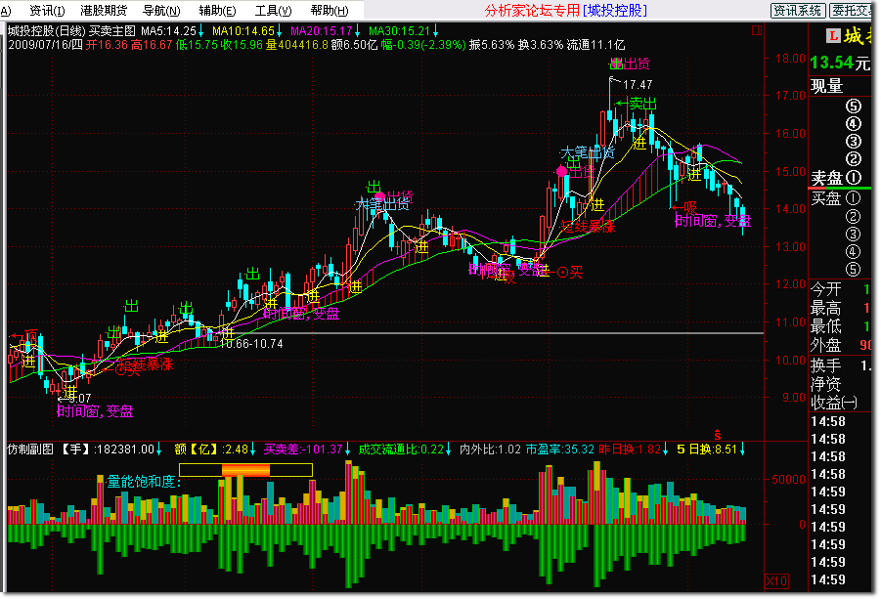Click sell level ⑤ in the order book
This screenshot has height=599, width=881.
coord(853,107)
